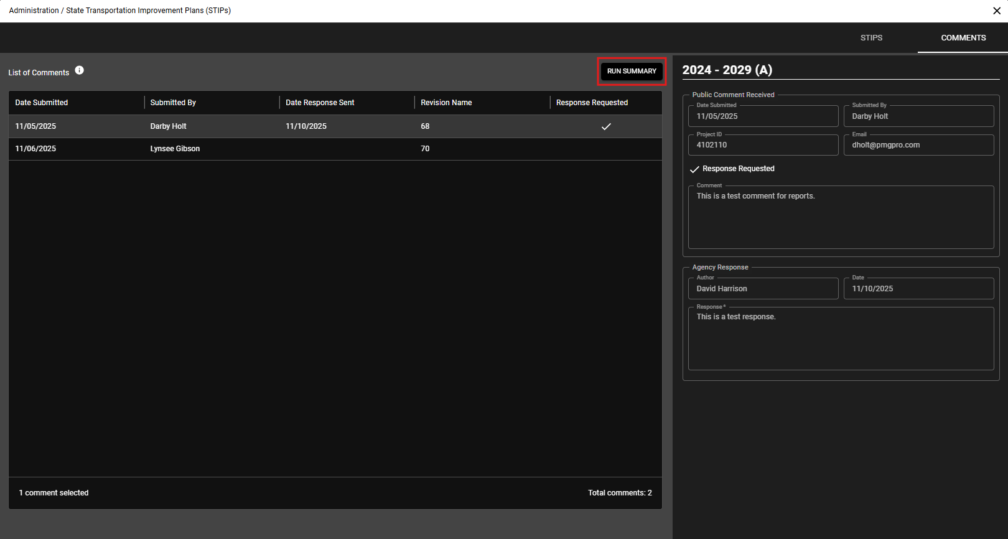Click the Agency Response Date field

tap(918, 289)
